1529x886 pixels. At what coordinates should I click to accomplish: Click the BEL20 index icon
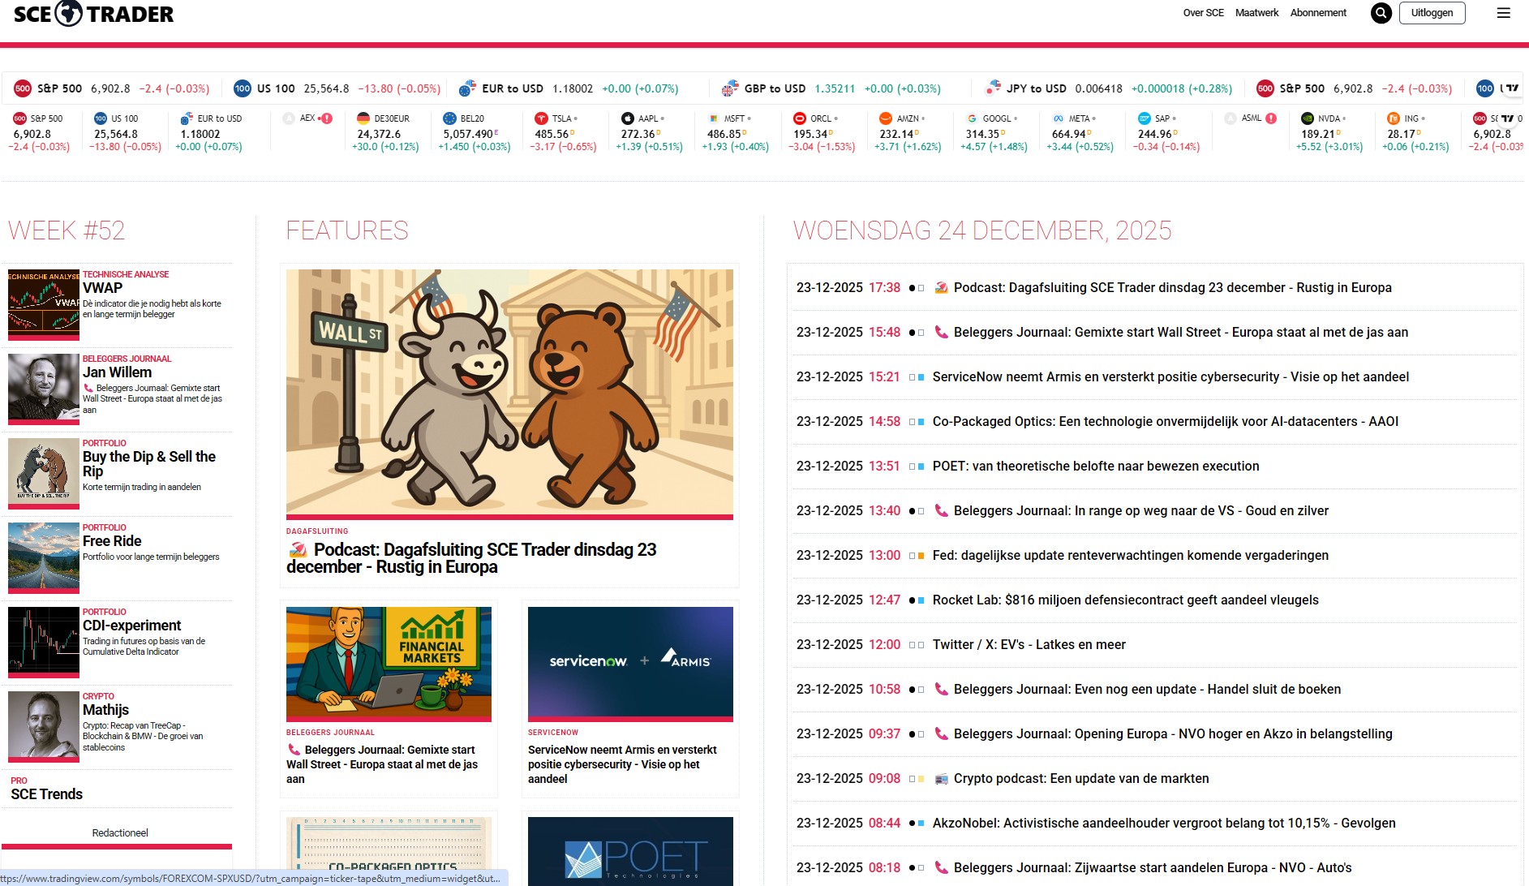449,118
